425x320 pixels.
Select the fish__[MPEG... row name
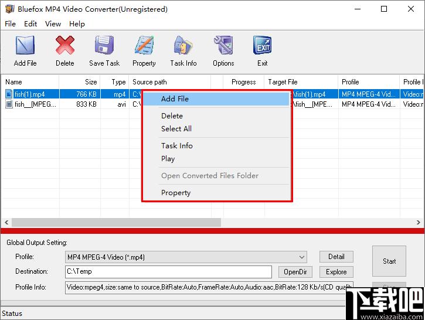[x=35, y=104]
